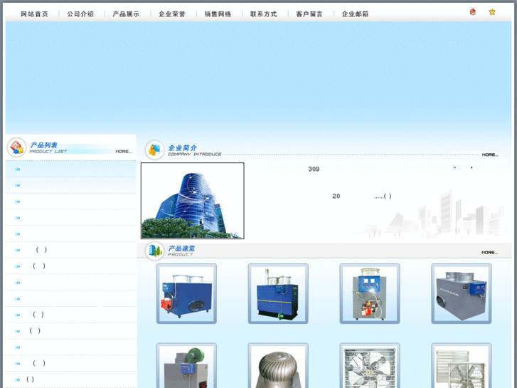Open blue heater with red burner thumbnail

click(186, 293)
